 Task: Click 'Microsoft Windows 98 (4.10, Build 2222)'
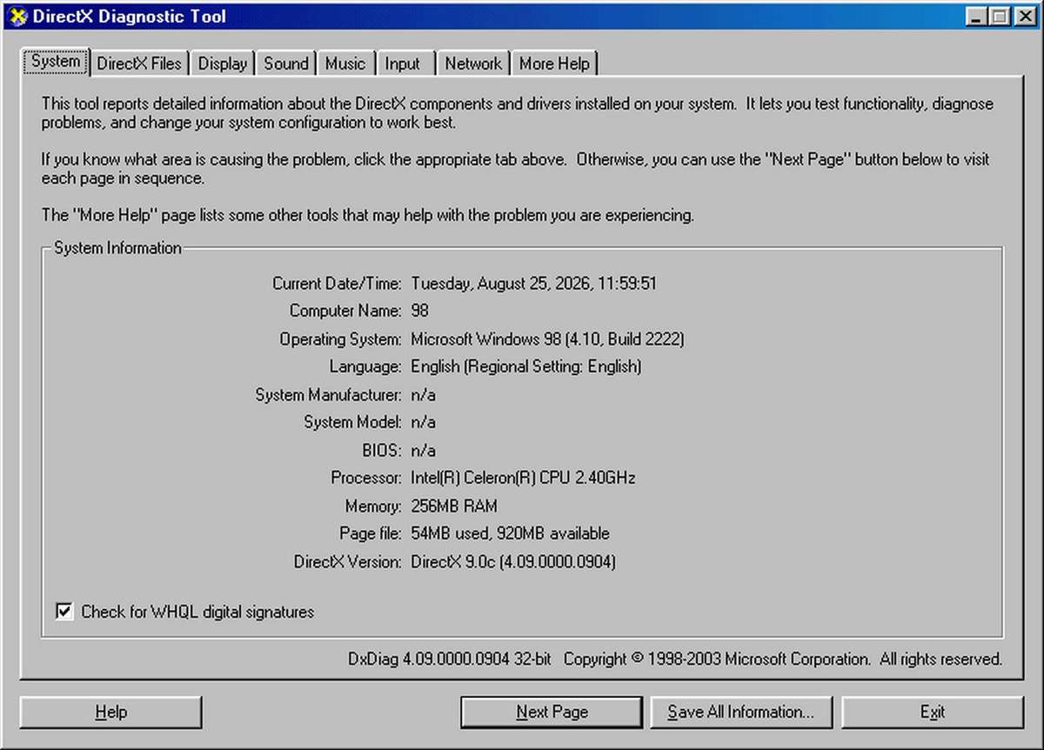click(548, 338)
